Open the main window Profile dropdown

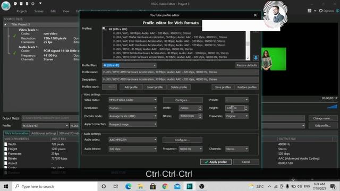pyautogui.click(x=45, y=126)
